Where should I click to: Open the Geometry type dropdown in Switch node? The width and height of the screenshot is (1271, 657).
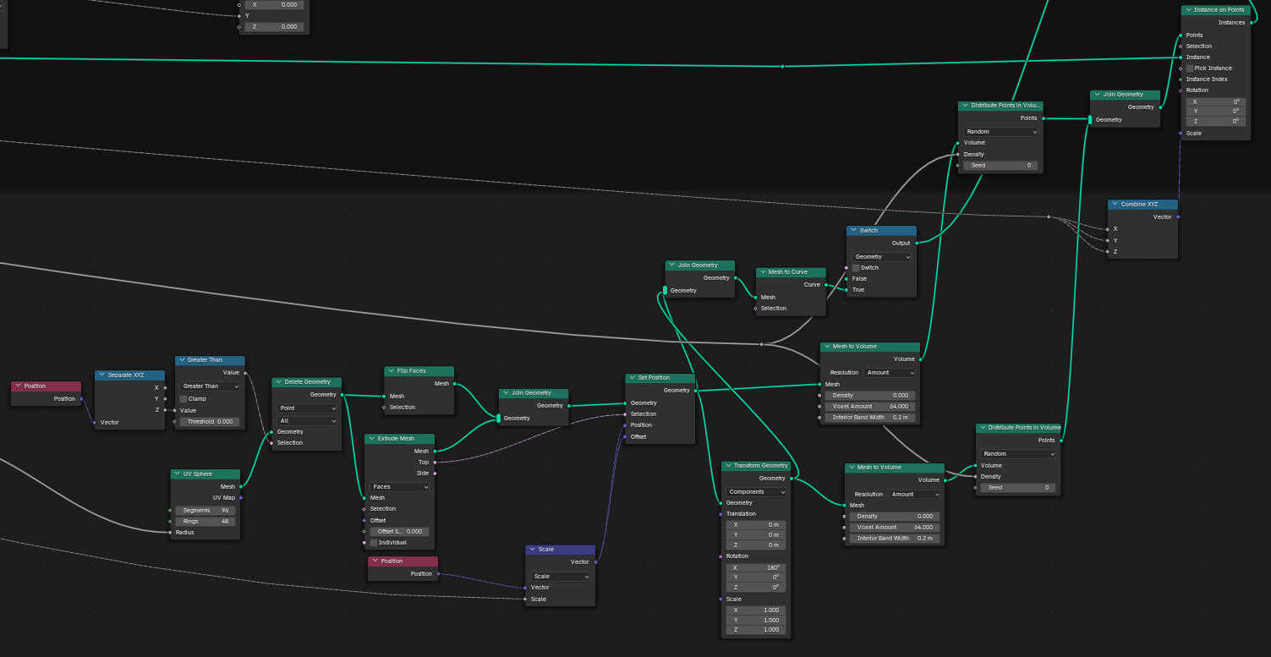click(x=881, y=257)
